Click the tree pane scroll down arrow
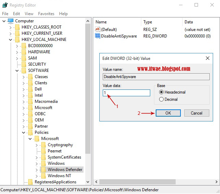 click(x=88, y=182)
